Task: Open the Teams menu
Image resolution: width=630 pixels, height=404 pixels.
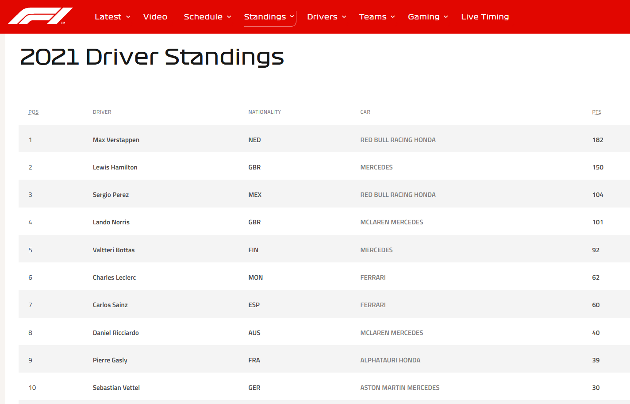Action: [373, 17]
